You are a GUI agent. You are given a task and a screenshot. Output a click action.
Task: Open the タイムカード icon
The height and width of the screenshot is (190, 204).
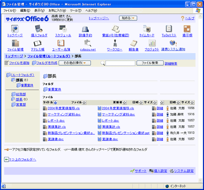click(146, 29)
